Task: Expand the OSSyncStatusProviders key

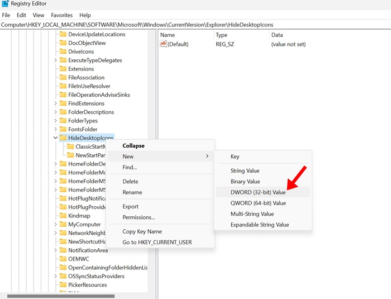Action: 55,276
